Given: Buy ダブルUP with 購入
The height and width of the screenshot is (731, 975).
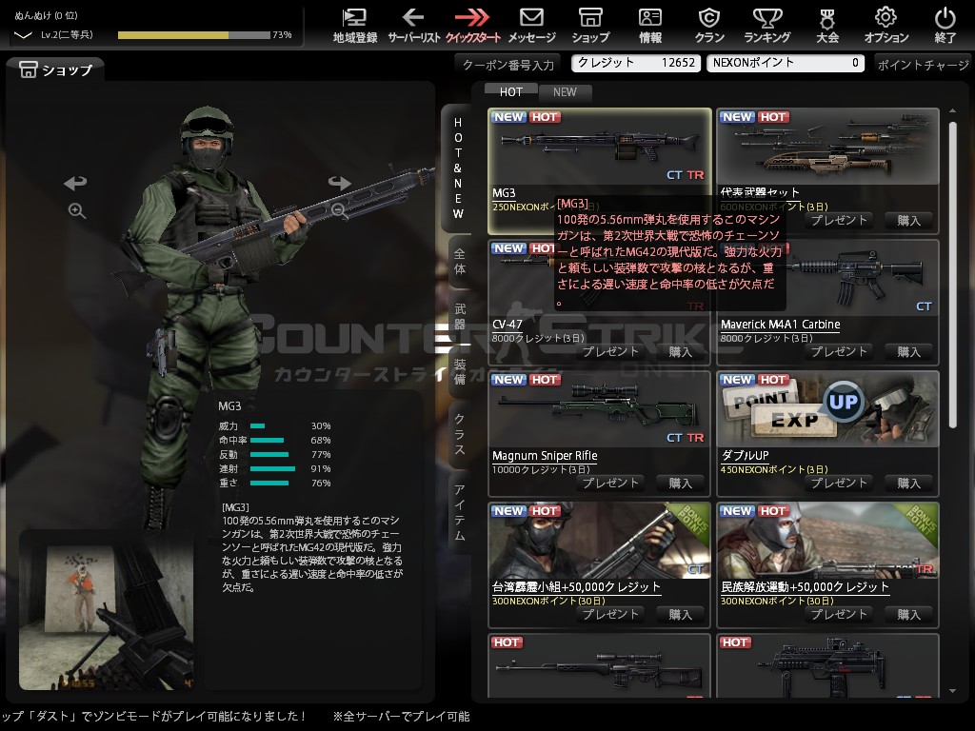Looking at the screenshot, I should [908, 483].
